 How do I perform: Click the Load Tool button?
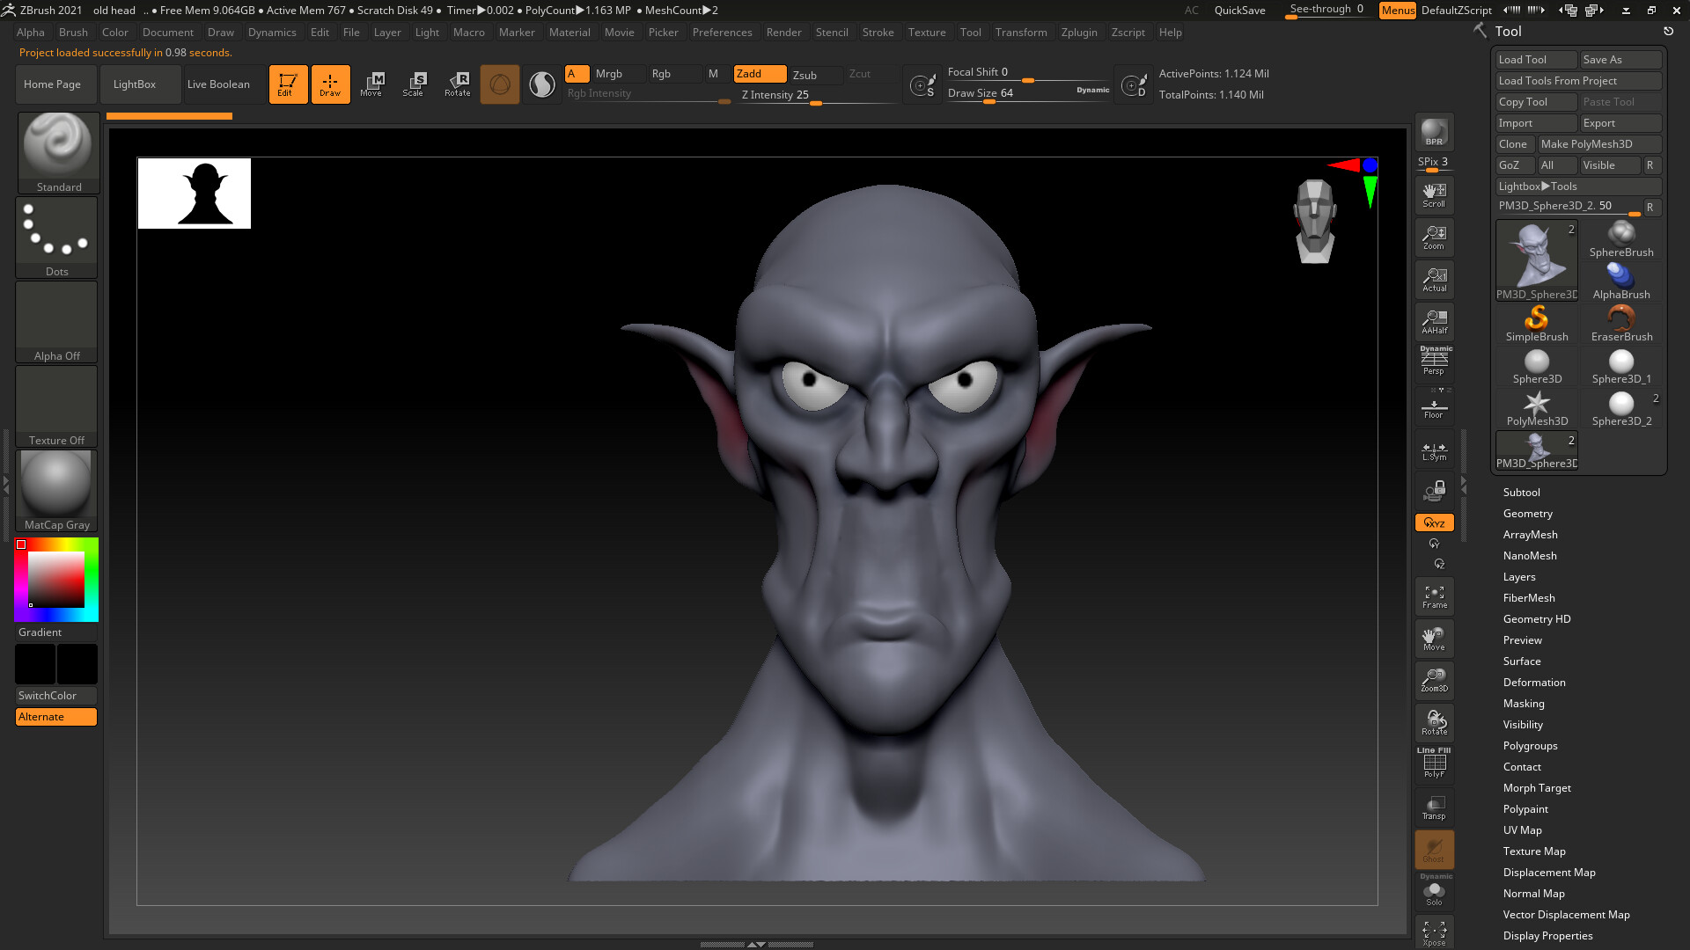point(1535,59)
